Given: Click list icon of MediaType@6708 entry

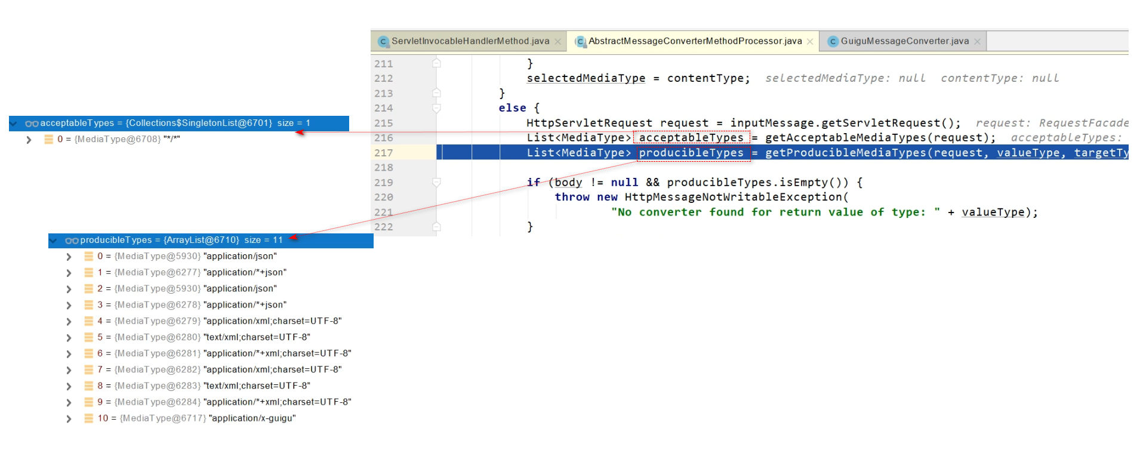Looking at the screenshot, I should 49,139.
